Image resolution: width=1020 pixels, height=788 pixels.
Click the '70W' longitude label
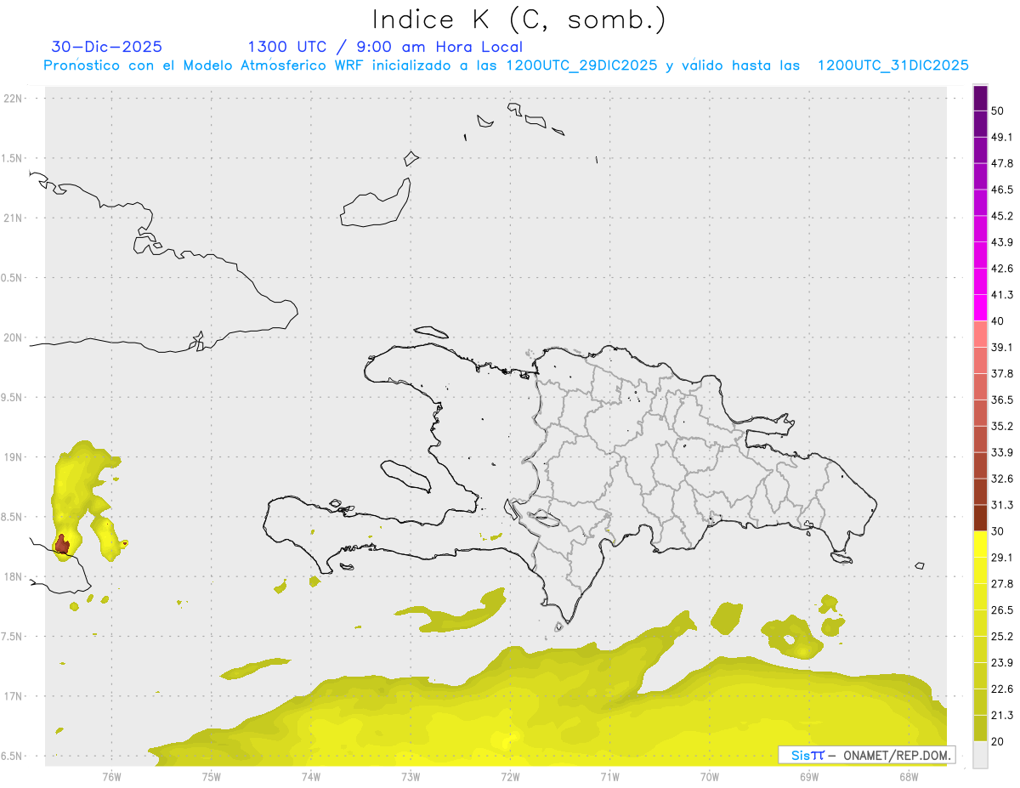point(710,776)
